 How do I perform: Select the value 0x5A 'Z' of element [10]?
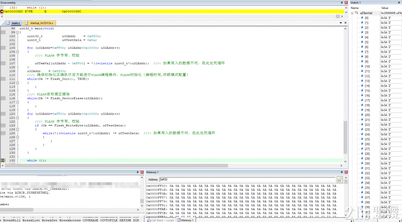coord(386,66)
